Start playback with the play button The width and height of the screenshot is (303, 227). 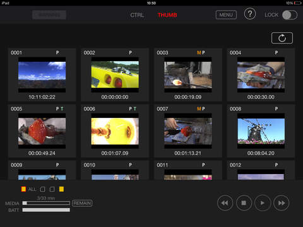click(x=263, y=203)
